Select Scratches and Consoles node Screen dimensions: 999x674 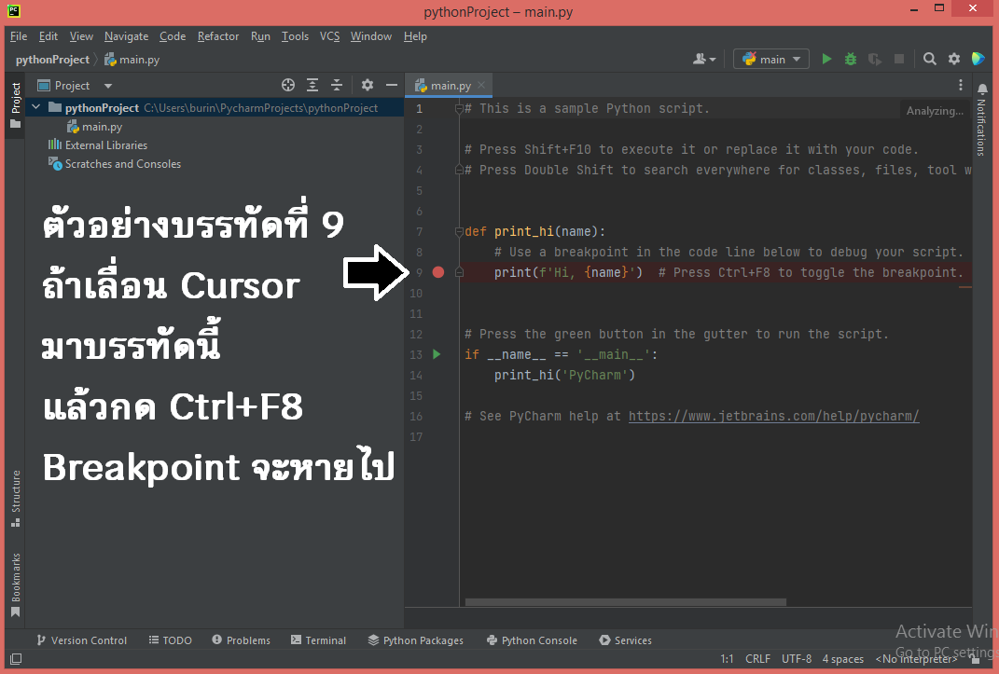click(x=115, y=163)
